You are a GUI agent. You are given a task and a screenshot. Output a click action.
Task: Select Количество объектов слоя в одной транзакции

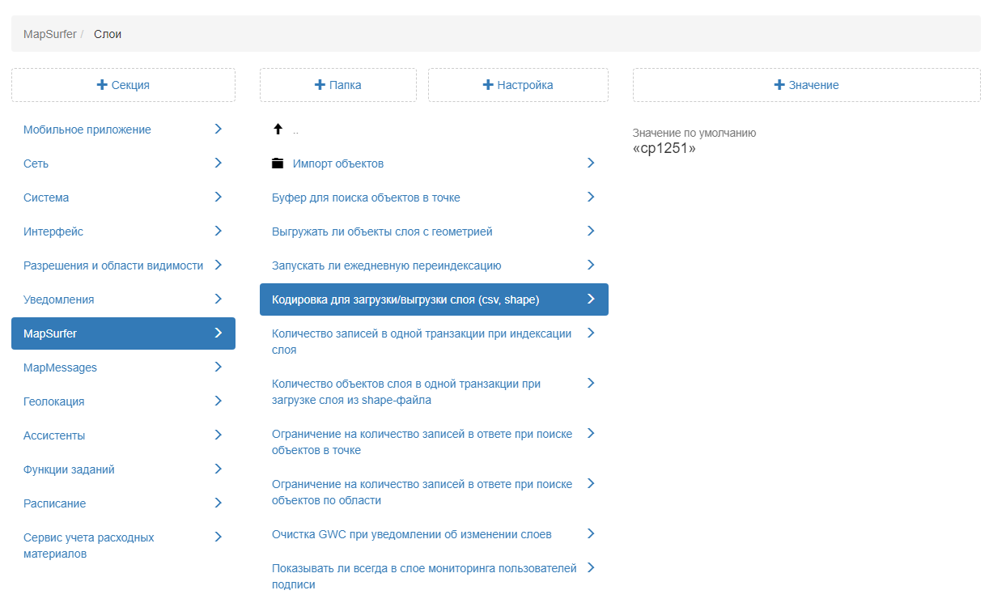click(434, 392)
